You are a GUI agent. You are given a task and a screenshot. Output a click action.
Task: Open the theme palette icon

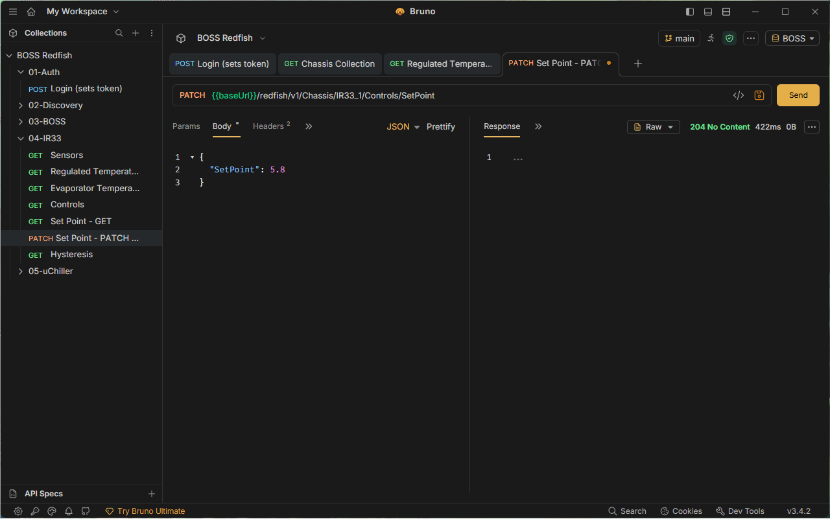pyautogui.click(x=52, y=511)
